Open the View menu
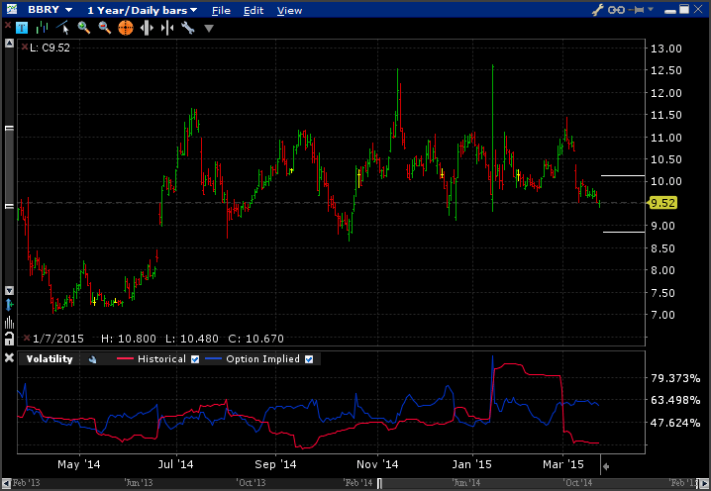The image size is (711, 491). [289, 10]
